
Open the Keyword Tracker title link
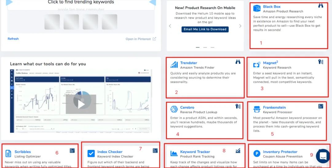[x=195, y=152]
